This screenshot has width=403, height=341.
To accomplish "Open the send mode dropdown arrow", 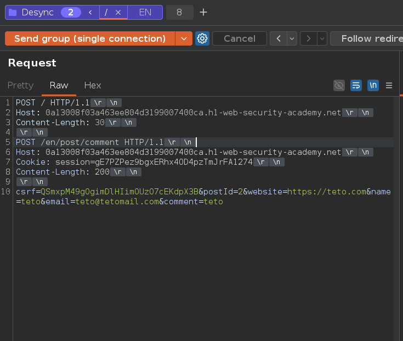I will (x=184, y=38).
